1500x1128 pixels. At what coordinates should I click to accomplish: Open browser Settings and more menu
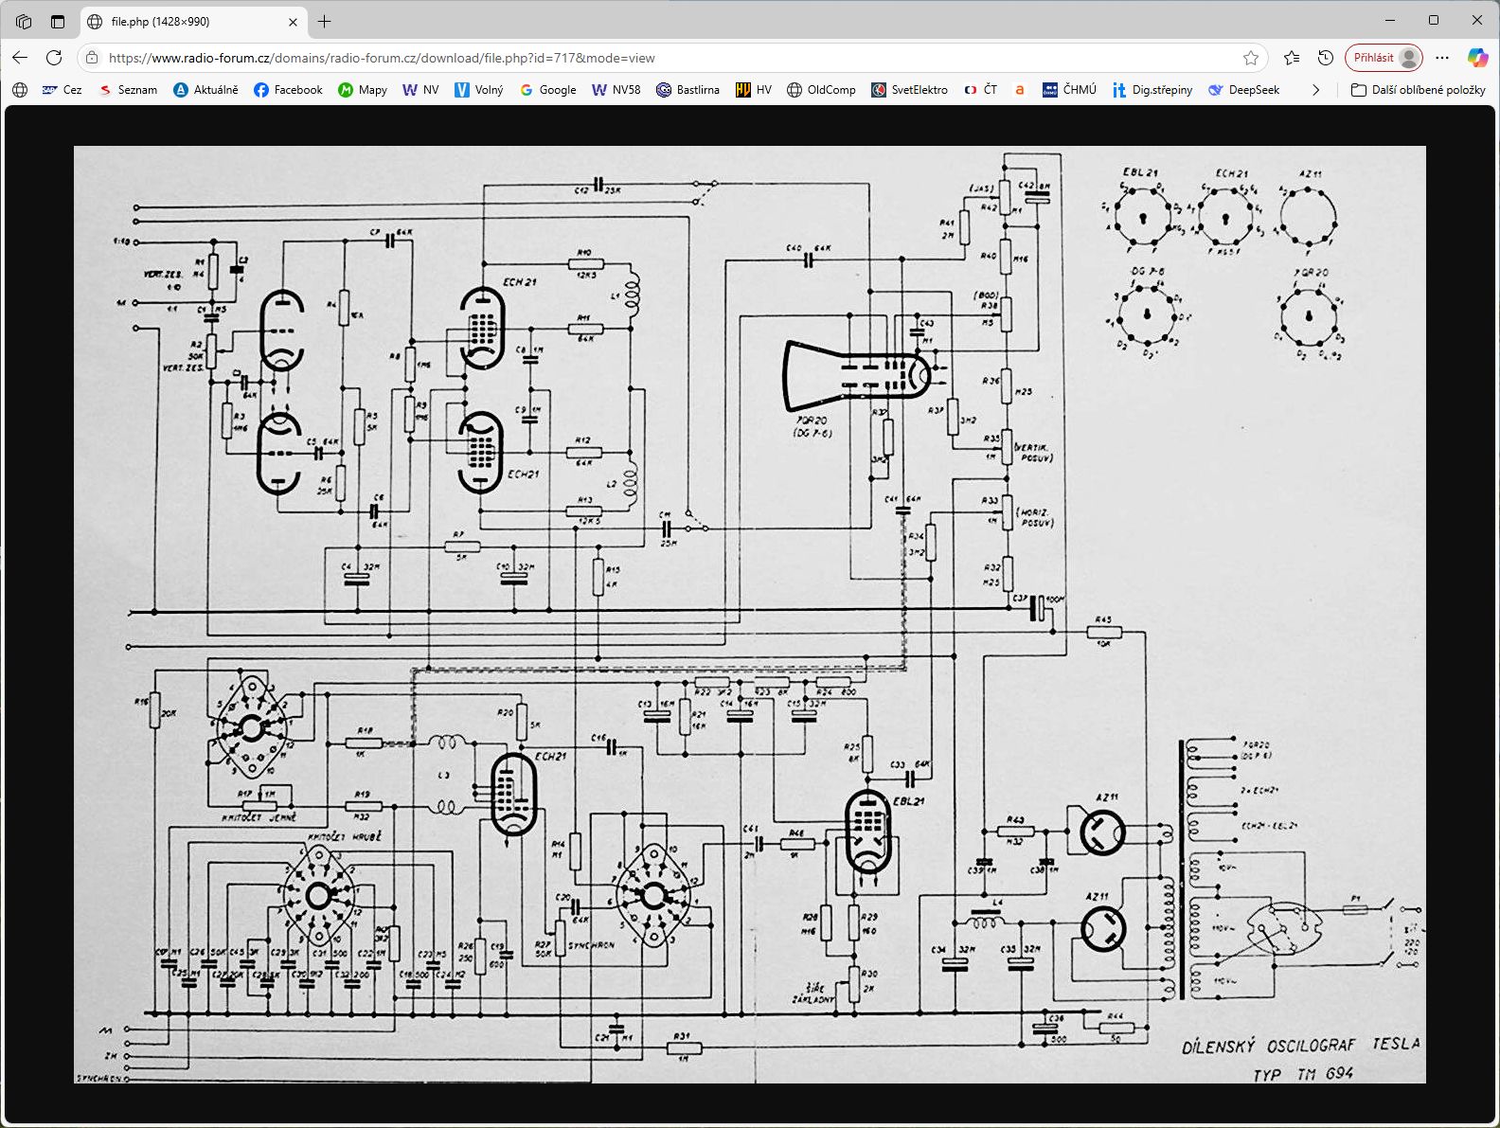point(1442,58)
